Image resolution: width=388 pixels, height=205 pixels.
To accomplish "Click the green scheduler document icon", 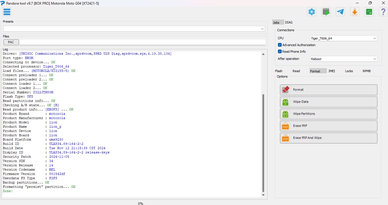I will [369, 12].
